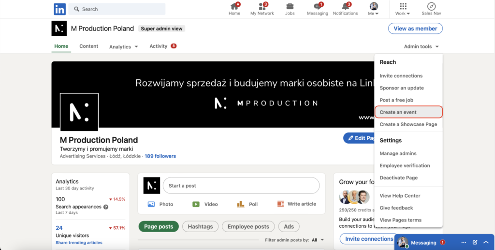This screenshot has height=250, width=495.
Task: Open the Me profile menu
Action: click(x=374, y=6)
